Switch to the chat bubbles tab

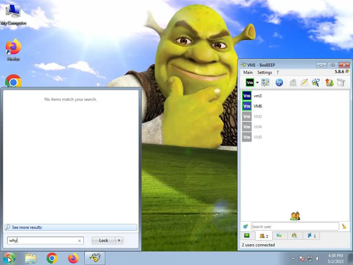279,236
